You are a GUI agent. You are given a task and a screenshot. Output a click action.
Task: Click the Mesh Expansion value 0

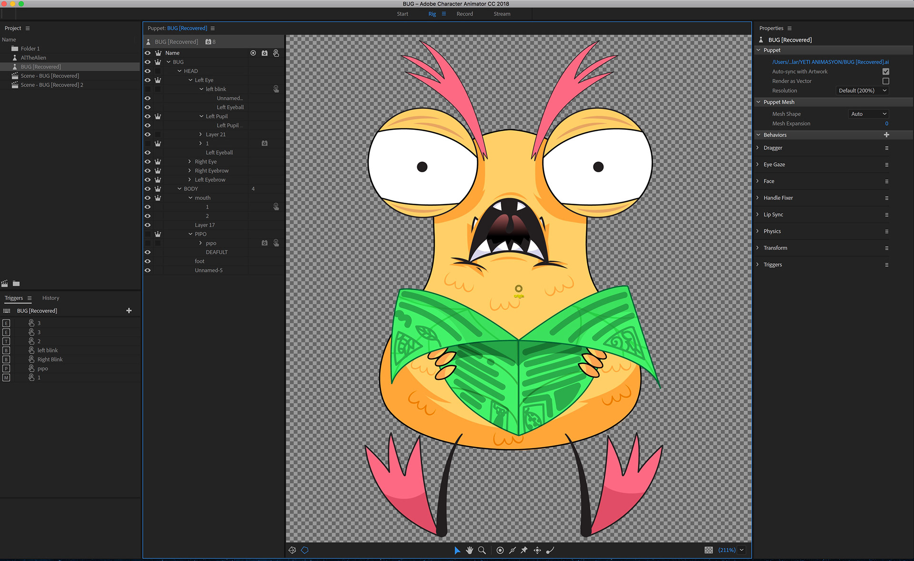coord(886,123)
